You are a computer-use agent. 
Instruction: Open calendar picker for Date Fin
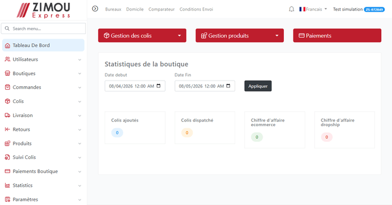[x=228, y=86]
